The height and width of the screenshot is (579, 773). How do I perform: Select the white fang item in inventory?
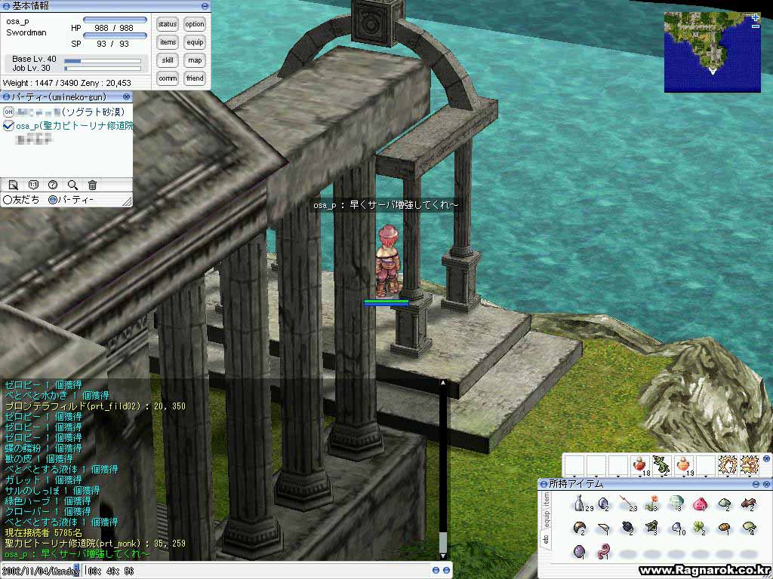point(604,528)
